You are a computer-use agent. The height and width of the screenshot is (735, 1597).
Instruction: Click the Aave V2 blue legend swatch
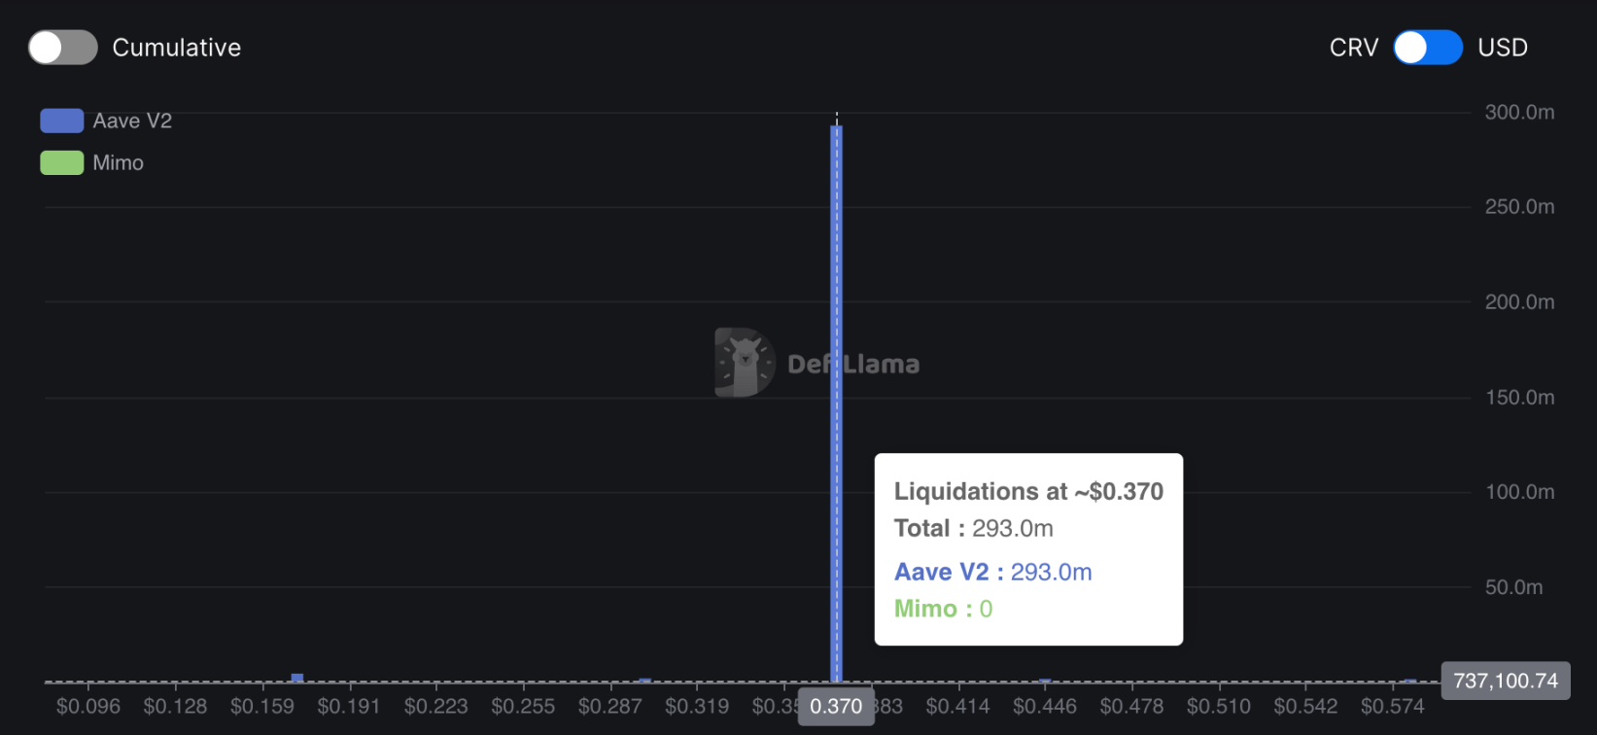61,121
